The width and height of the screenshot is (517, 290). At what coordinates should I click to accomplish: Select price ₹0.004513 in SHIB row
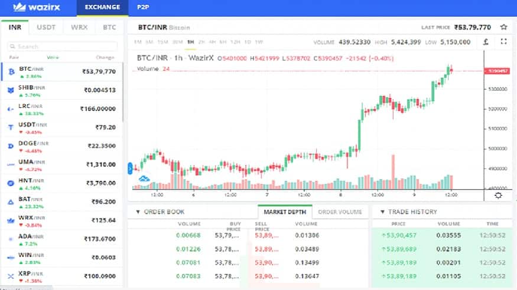(100, 90)
